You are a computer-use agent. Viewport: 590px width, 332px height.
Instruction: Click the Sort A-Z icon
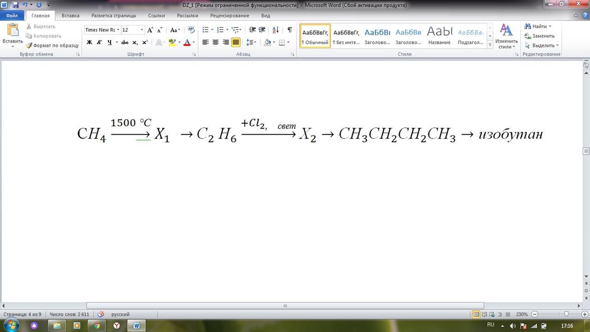pyautogui.click(x=275, y=30)
